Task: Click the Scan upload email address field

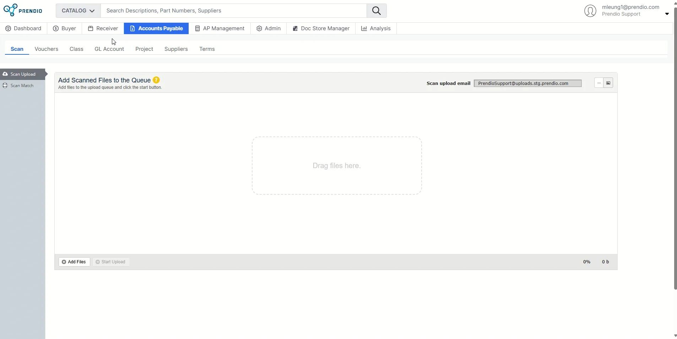Action: (528, 83)
